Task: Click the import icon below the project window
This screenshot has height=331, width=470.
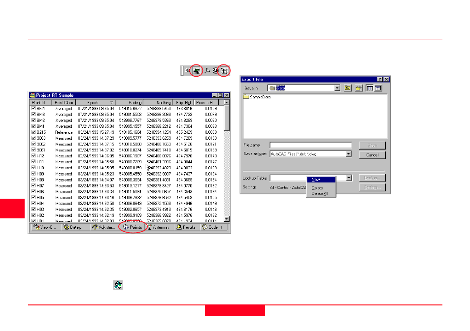Action: click(x=118, y=285)
